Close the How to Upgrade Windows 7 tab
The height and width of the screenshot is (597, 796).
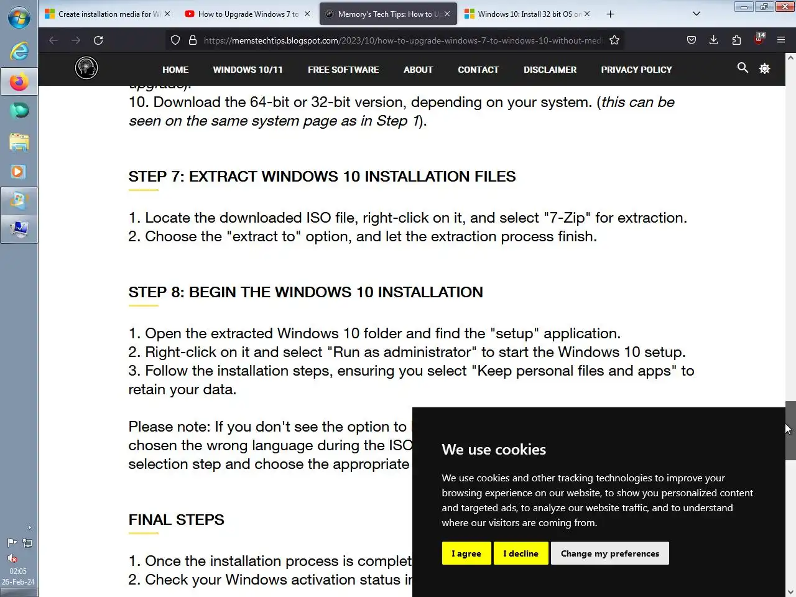click(x=307, y=14)
